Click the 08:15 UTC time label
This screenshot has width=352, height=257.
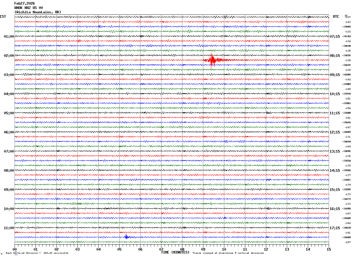tap(335, 56)
